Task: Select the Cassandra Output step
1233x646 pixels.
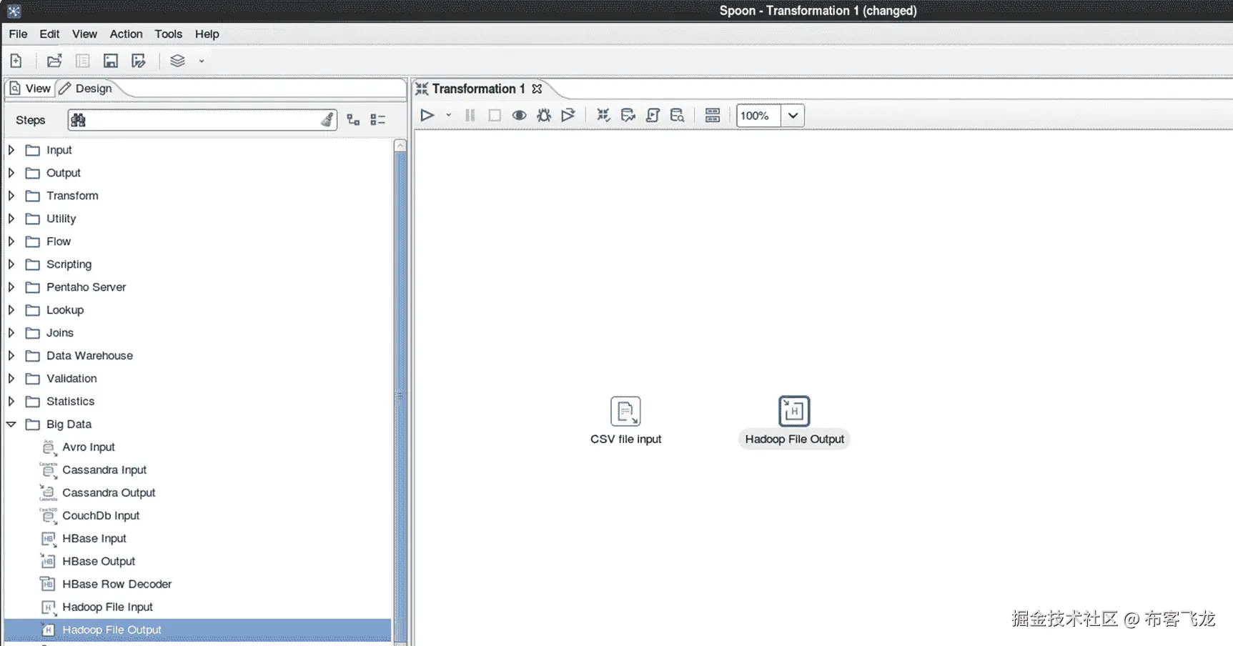Action: coord(109,493)
